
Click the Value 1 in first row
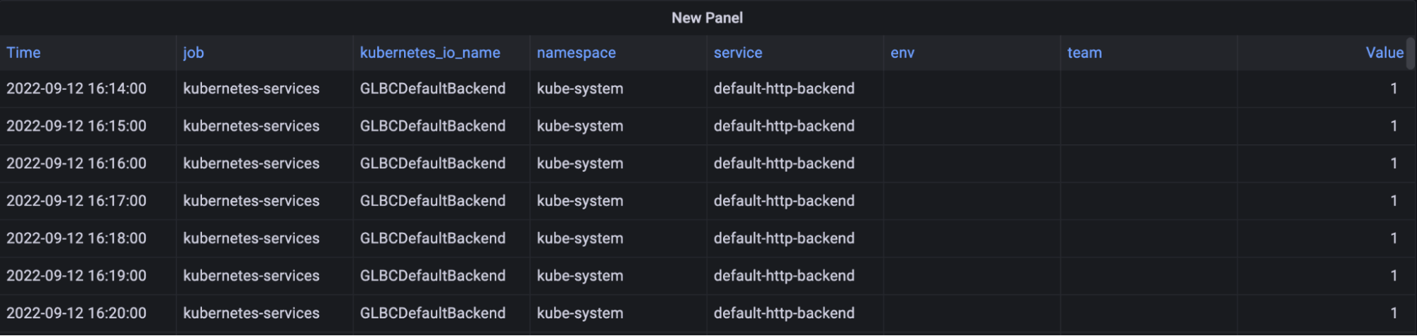pyautogui.click(x=1393, y=88)
